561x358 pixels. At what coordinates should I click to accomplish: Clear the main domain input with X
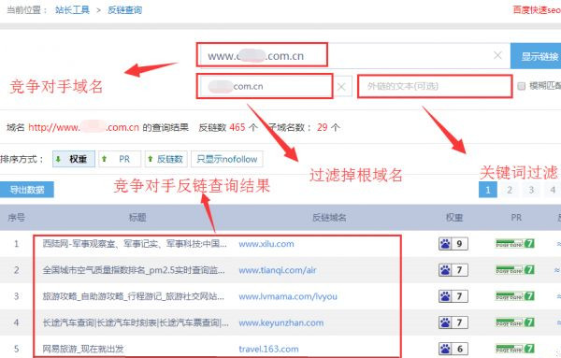pyautogui.click(x=497, y=55)
